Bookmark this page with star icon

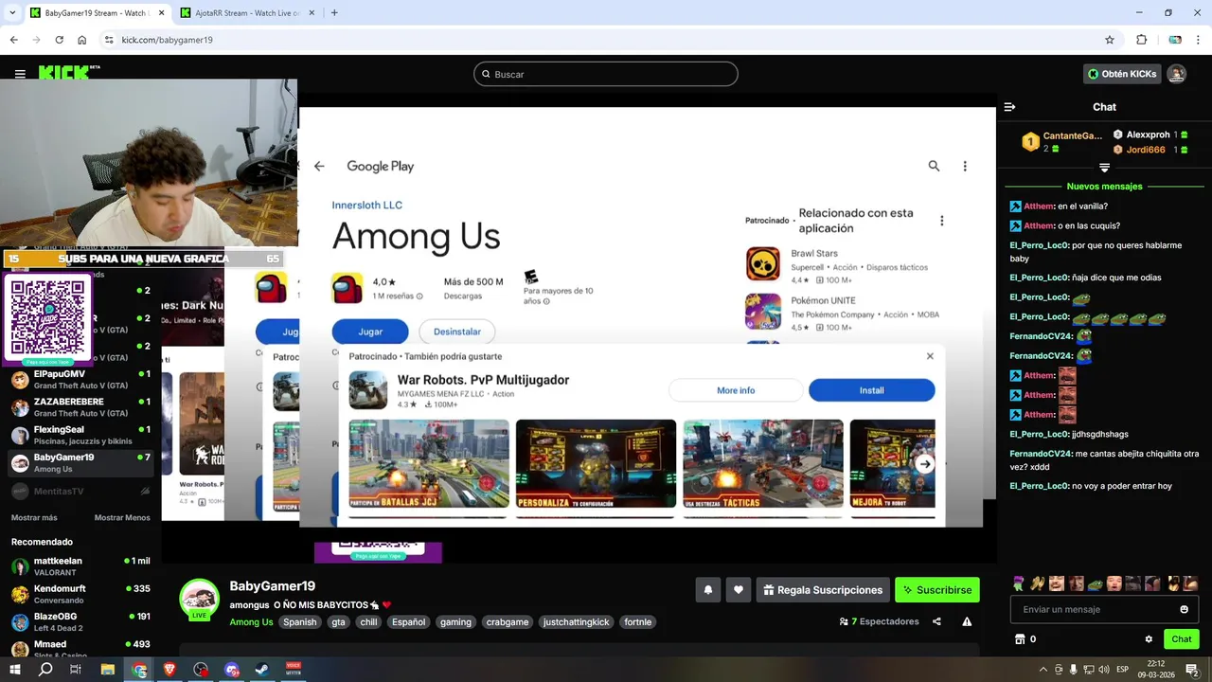(1110, 40)
